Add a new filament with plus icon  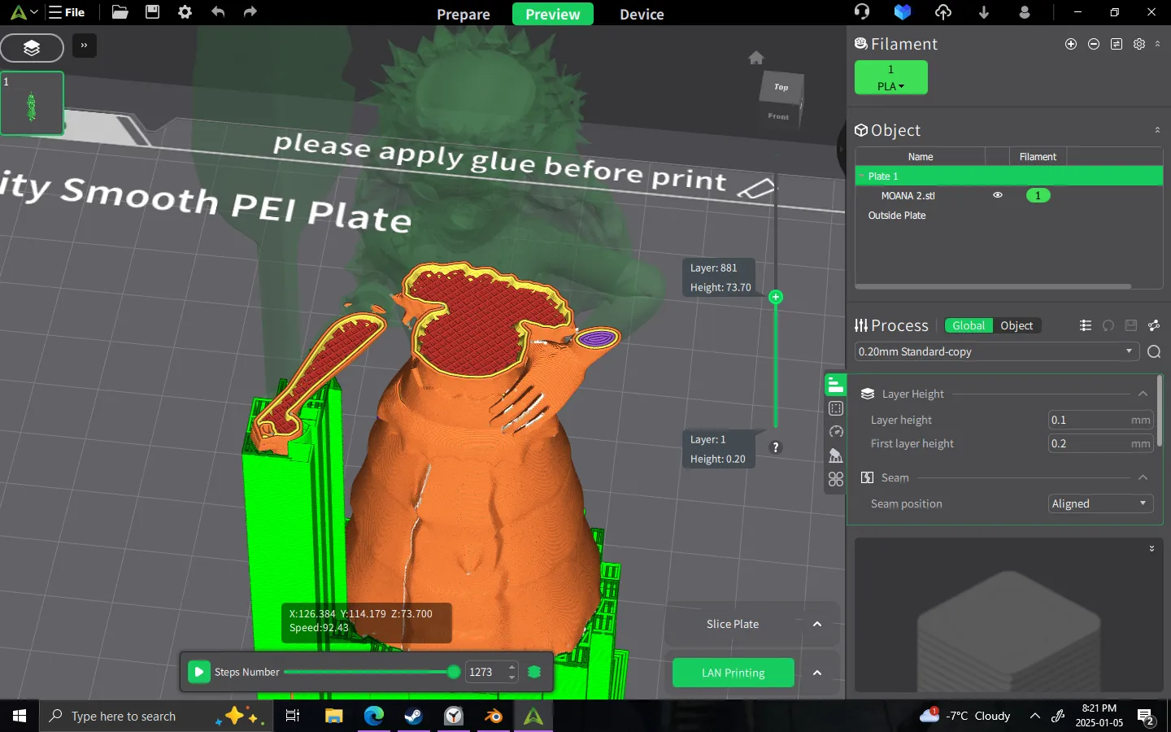(x=1071, y=44)
